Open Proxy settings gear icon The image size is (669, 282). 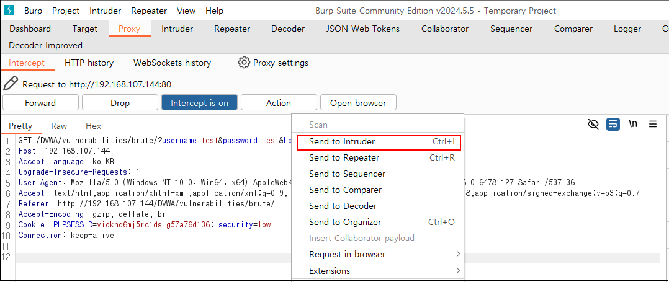(x=244, y=63)
